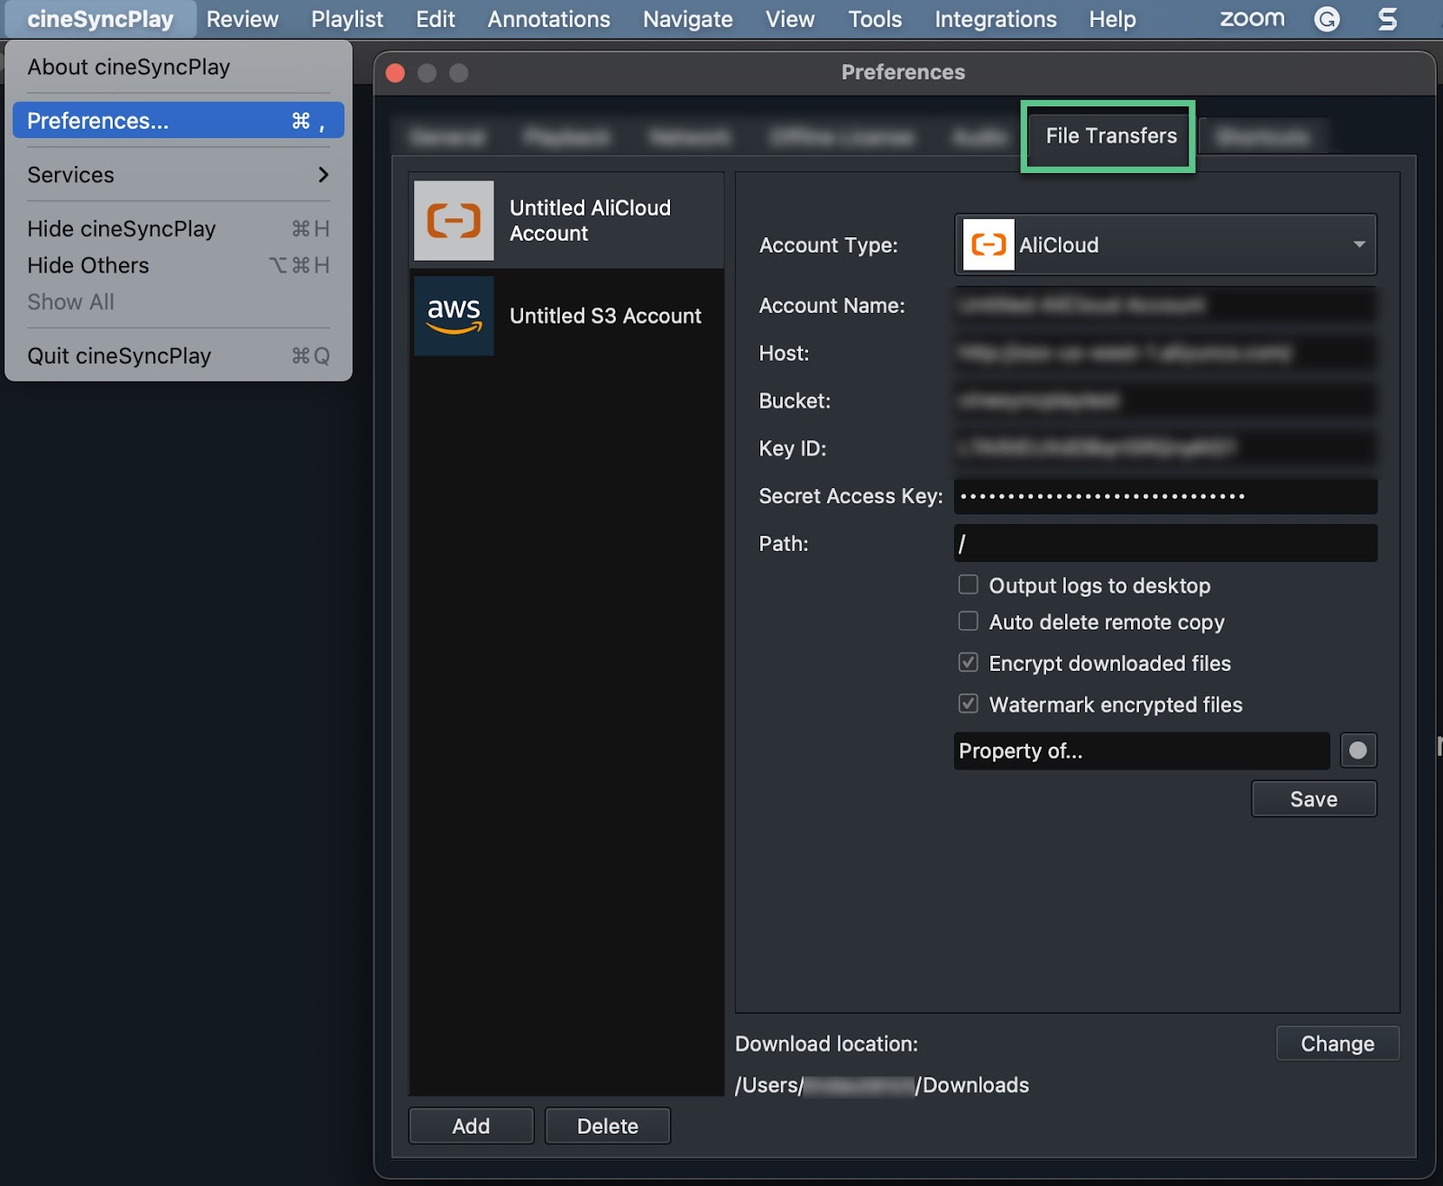Image resolution: width=1443 pixels, height=1186 pixels.
Task: Click the Delete account button
Action: click(608, 1126)
